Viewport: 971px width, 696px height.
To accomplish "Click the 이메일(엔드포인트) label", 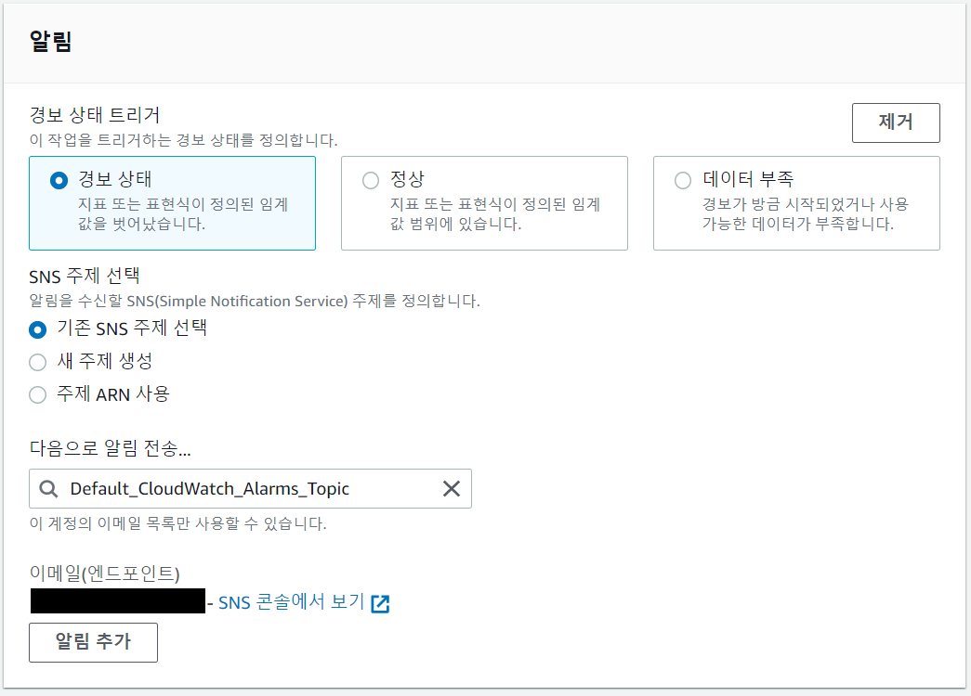I will point(105,574).
